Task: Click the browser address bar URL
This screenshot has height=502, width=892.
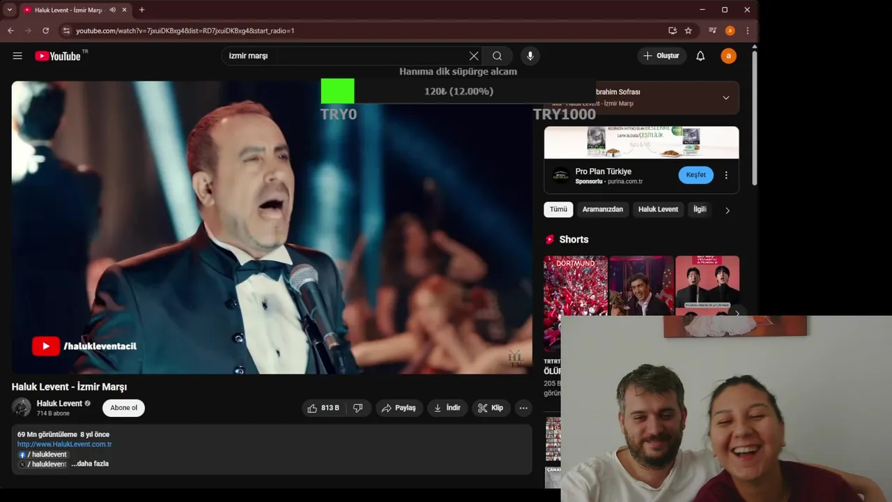Action: 185,31
